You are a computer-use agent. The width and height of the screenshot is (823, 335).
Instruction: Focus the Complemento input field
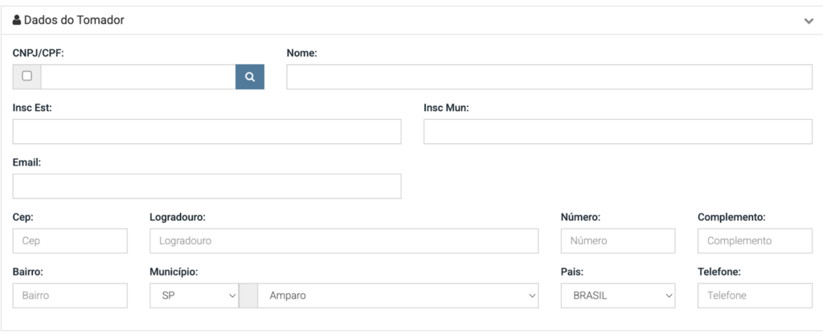point(755,241)
